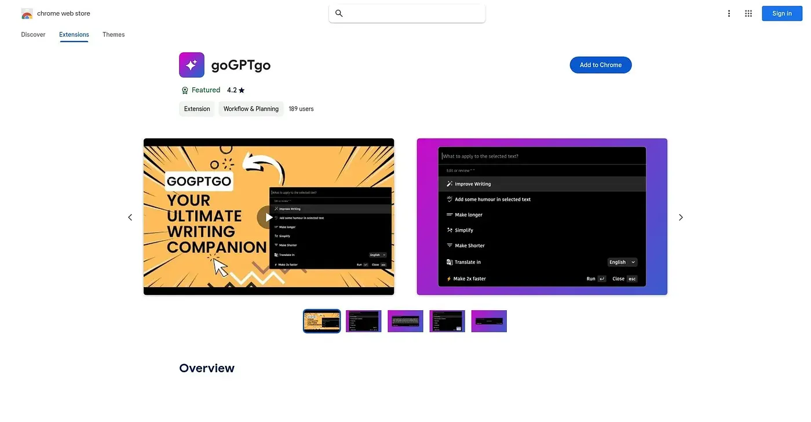Screen dimensions: 811x422
Task: Select the second screenshot thumbnail
Action: 364,321
